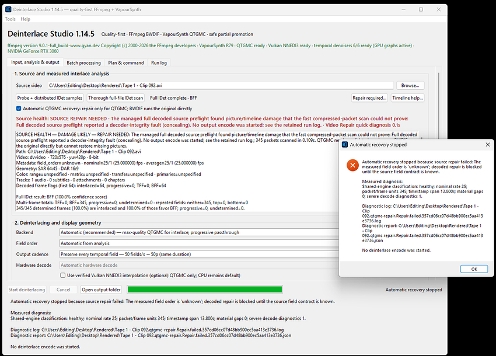Click OK in the recovery stopped dialog
This screenshot has height=356, width=496.
(474, 269)
